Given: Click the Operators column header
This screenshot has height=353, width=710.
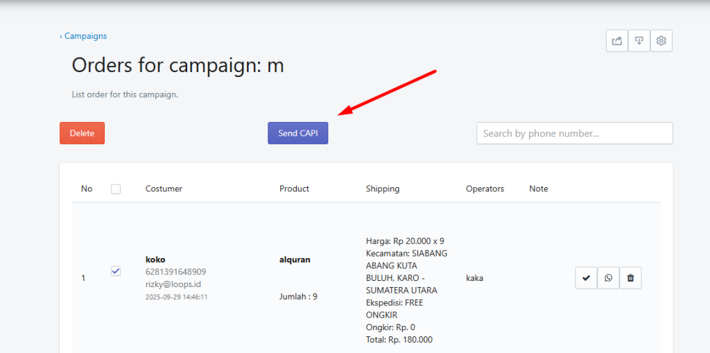Looking at the screenshot, I should (485, 189).
